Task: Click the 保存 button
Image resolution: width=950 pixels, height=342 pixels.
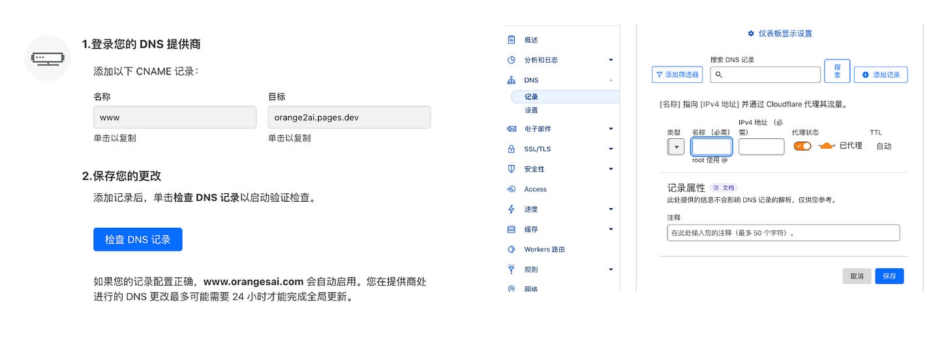Action: (889, 276)
